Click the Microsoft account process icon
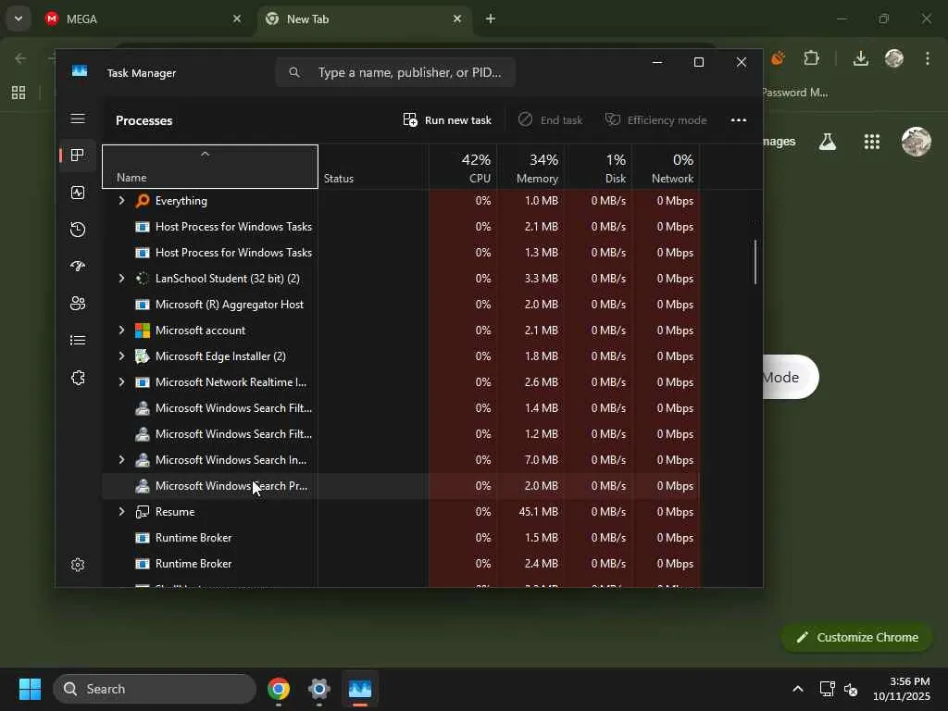948x711 pixels. point(142,331)
